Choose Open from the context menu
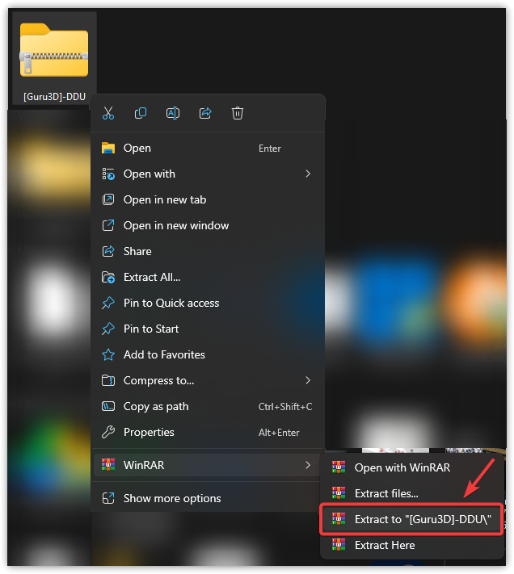The width and height of the screenshot is (514, 574). click(x=208, y=149)
